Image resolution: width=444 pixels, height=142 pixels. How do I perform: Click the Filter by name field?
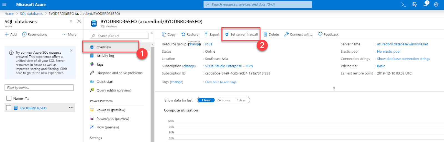tap(39, 87)
